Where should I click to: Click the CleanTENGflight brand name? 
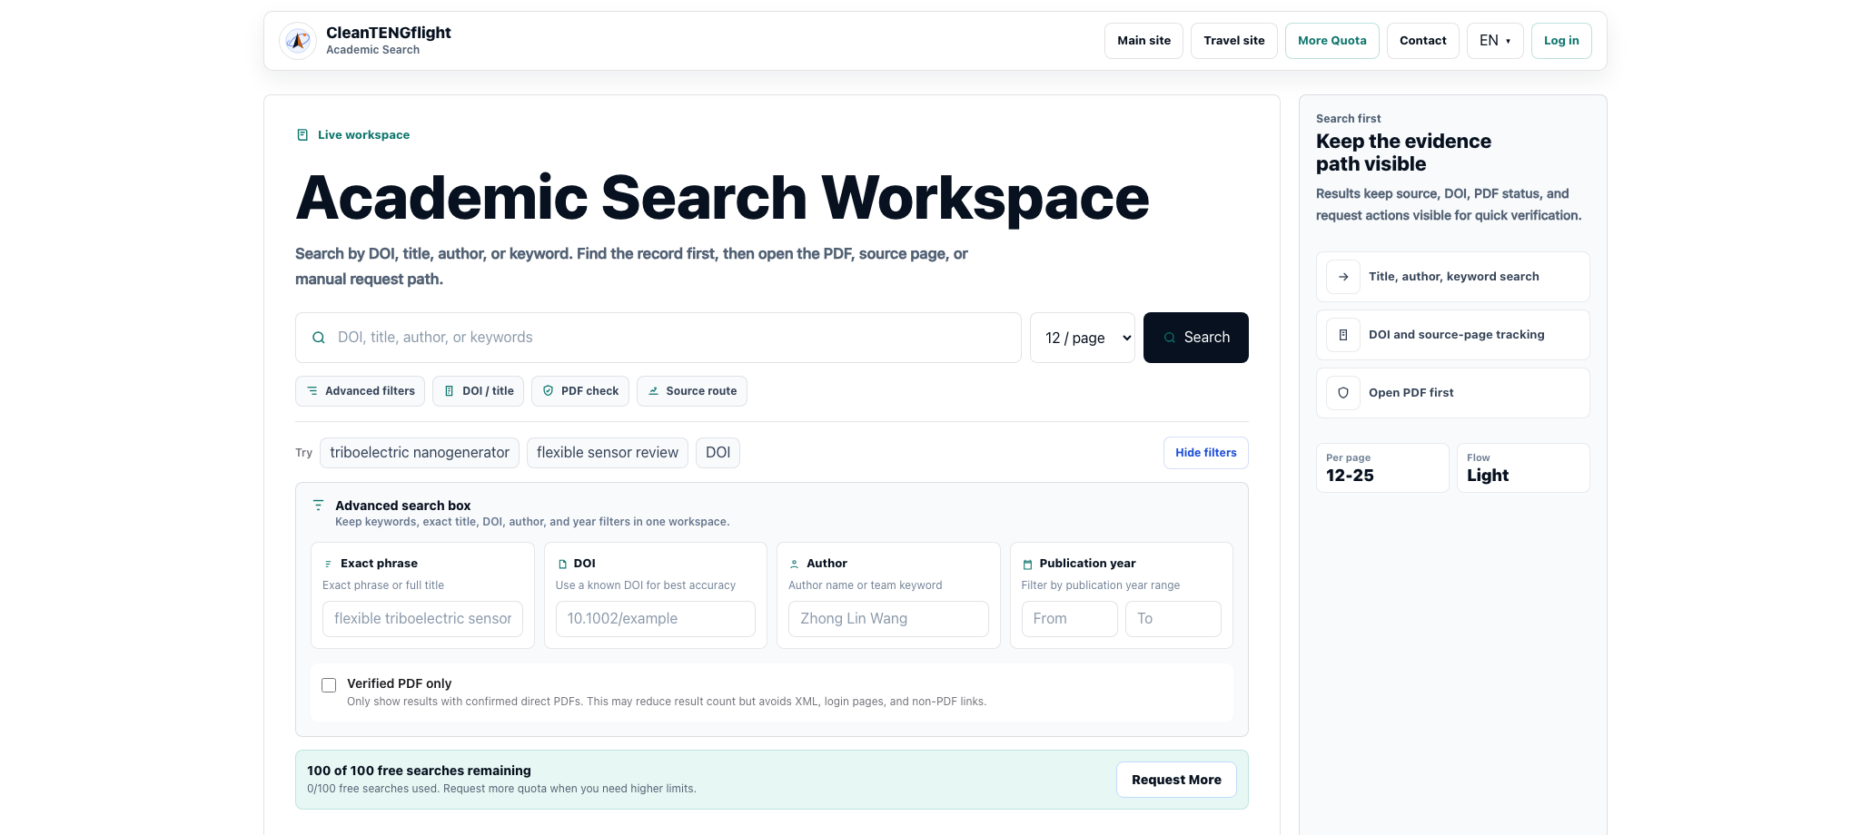point(389,33)
